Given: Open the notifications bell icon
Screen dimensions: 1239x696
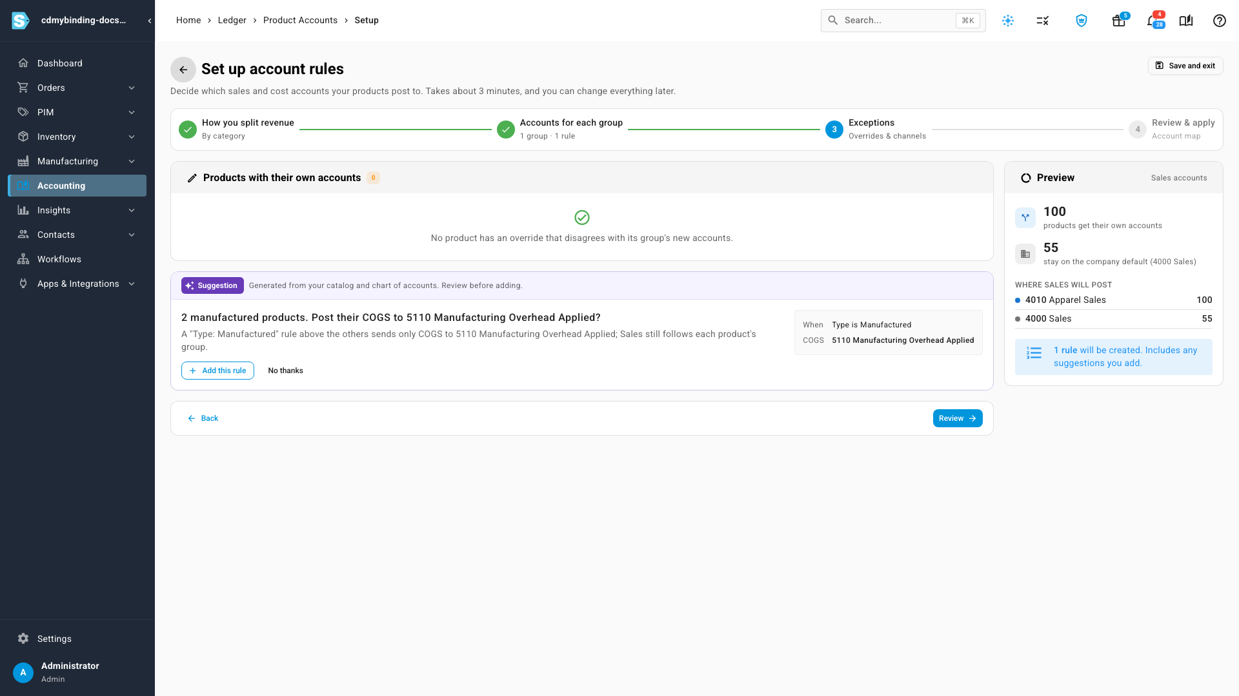Looking at the screenshot, I should click(x=1153, y=21).
